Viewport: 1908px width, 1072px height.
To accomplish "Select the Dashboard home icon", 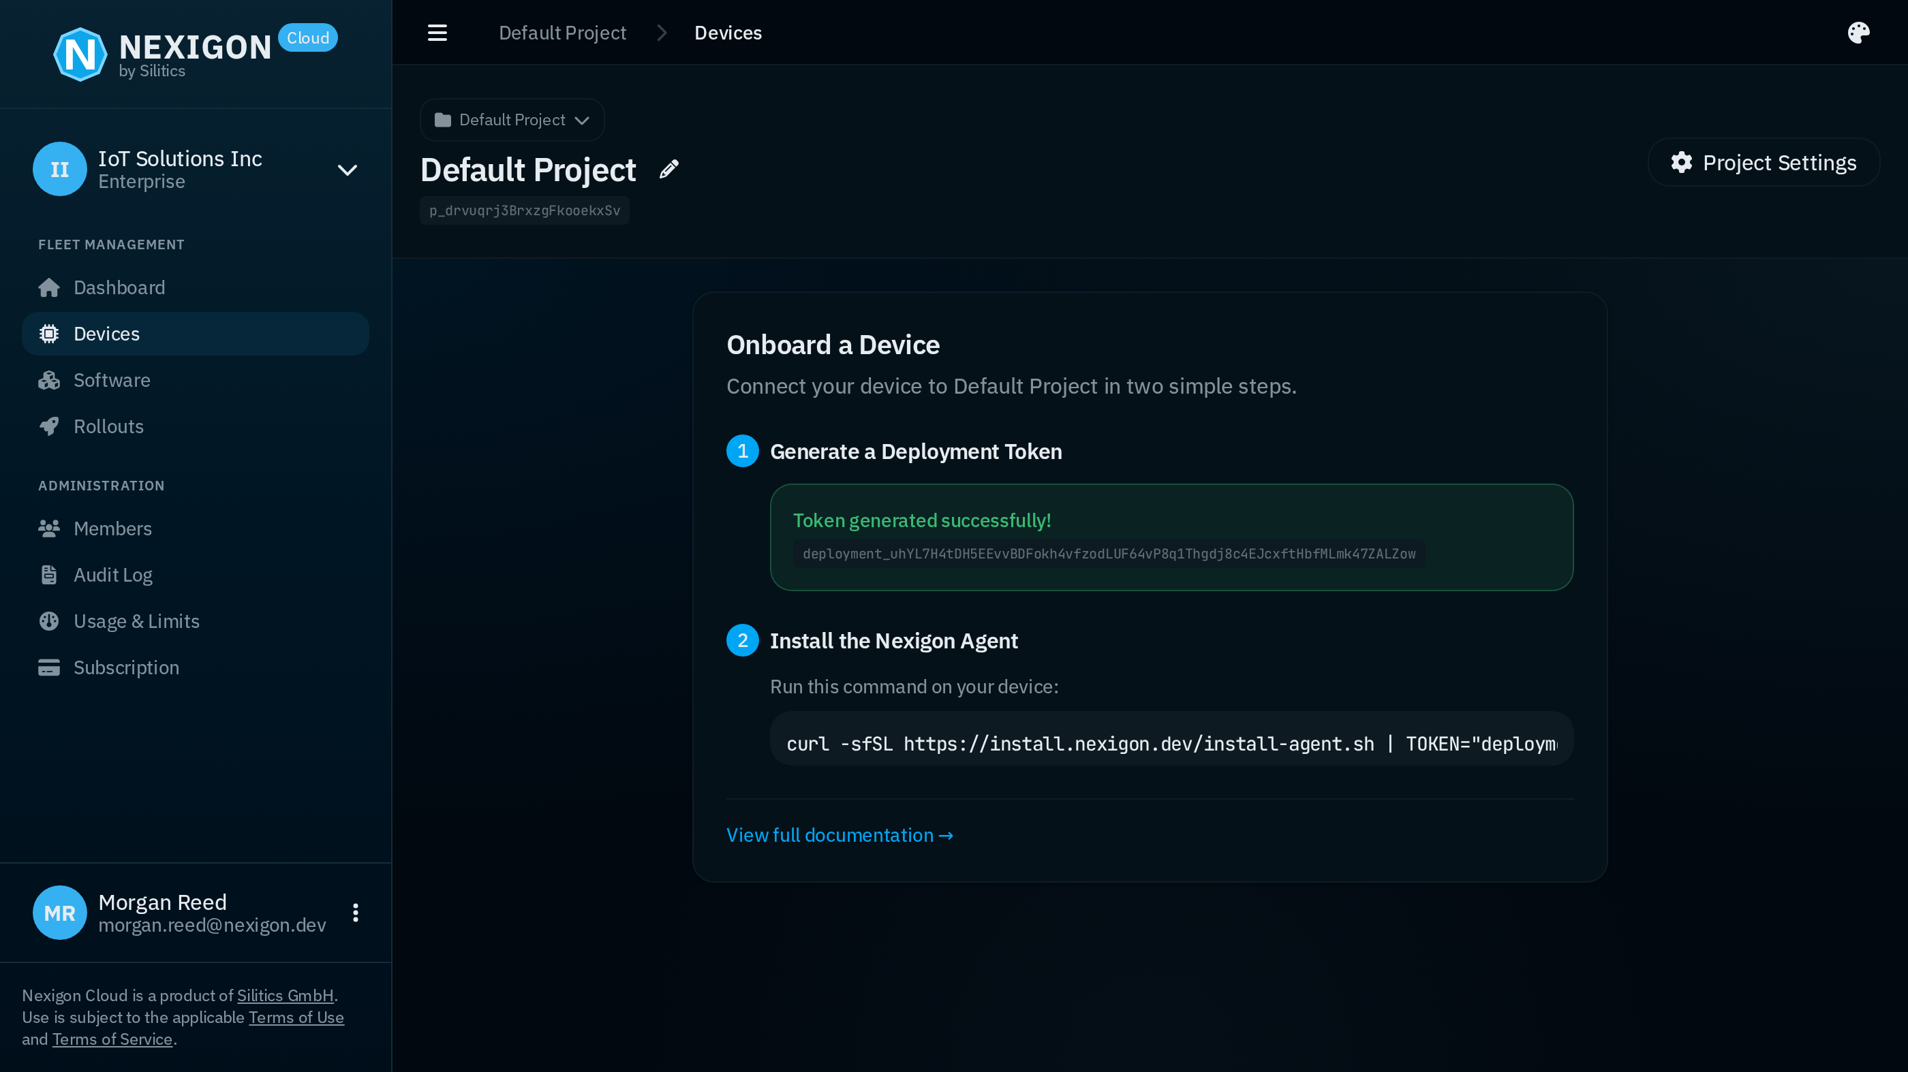I will tap(49, 287).
